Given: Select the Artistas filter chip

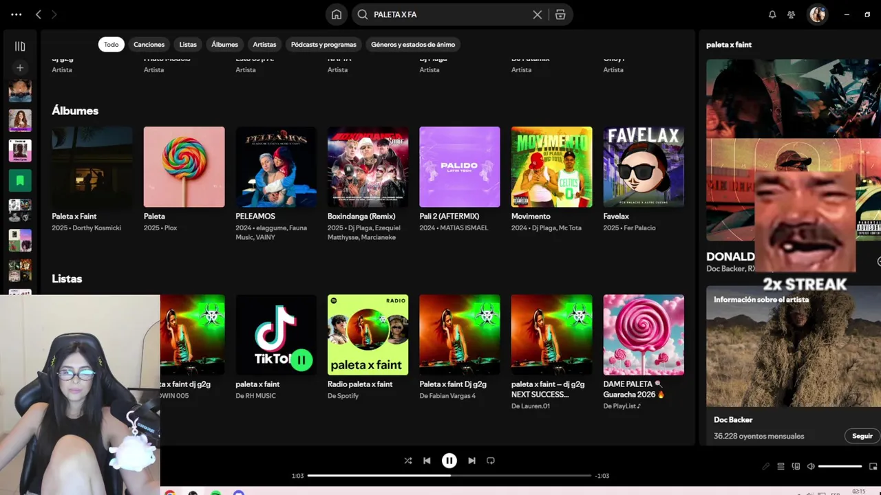Looking at the screenshot, I should click(x=264, y=45).
